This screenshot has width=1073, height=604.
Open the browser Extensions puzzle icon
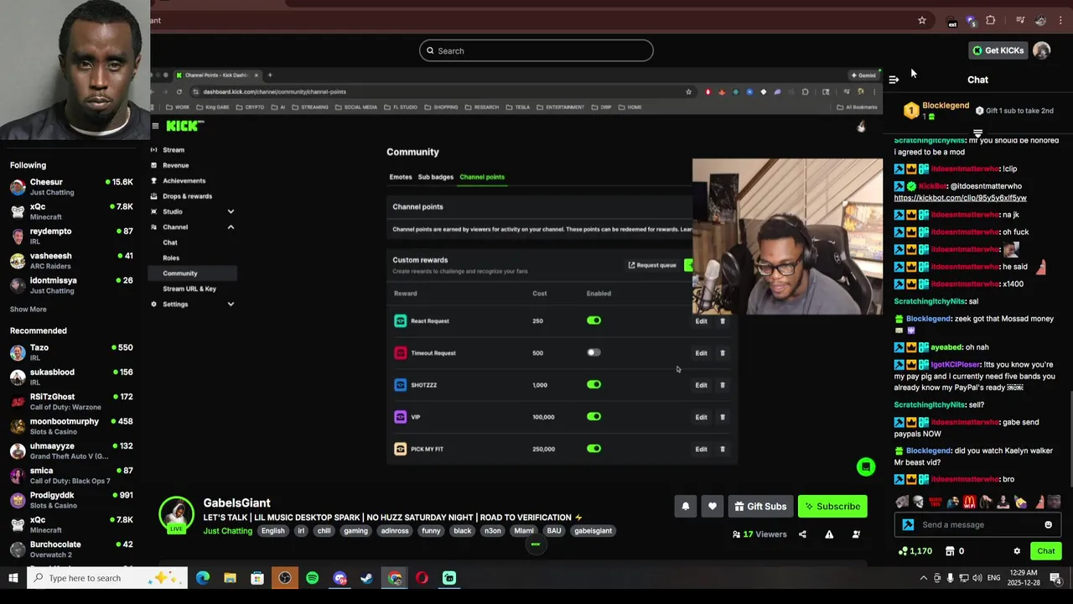991,20
